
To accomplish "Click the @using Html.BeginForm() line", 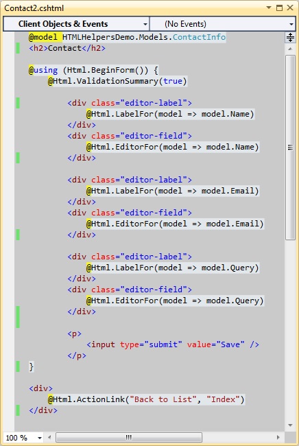I will (93, 70).
